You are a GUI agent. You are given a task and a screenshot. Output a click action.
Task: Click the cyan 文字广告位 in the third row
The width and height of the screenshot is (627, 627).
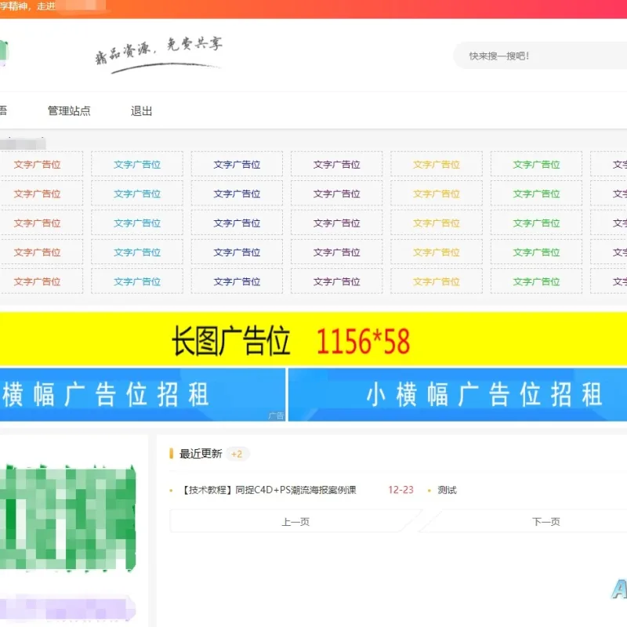pos(137,223)
